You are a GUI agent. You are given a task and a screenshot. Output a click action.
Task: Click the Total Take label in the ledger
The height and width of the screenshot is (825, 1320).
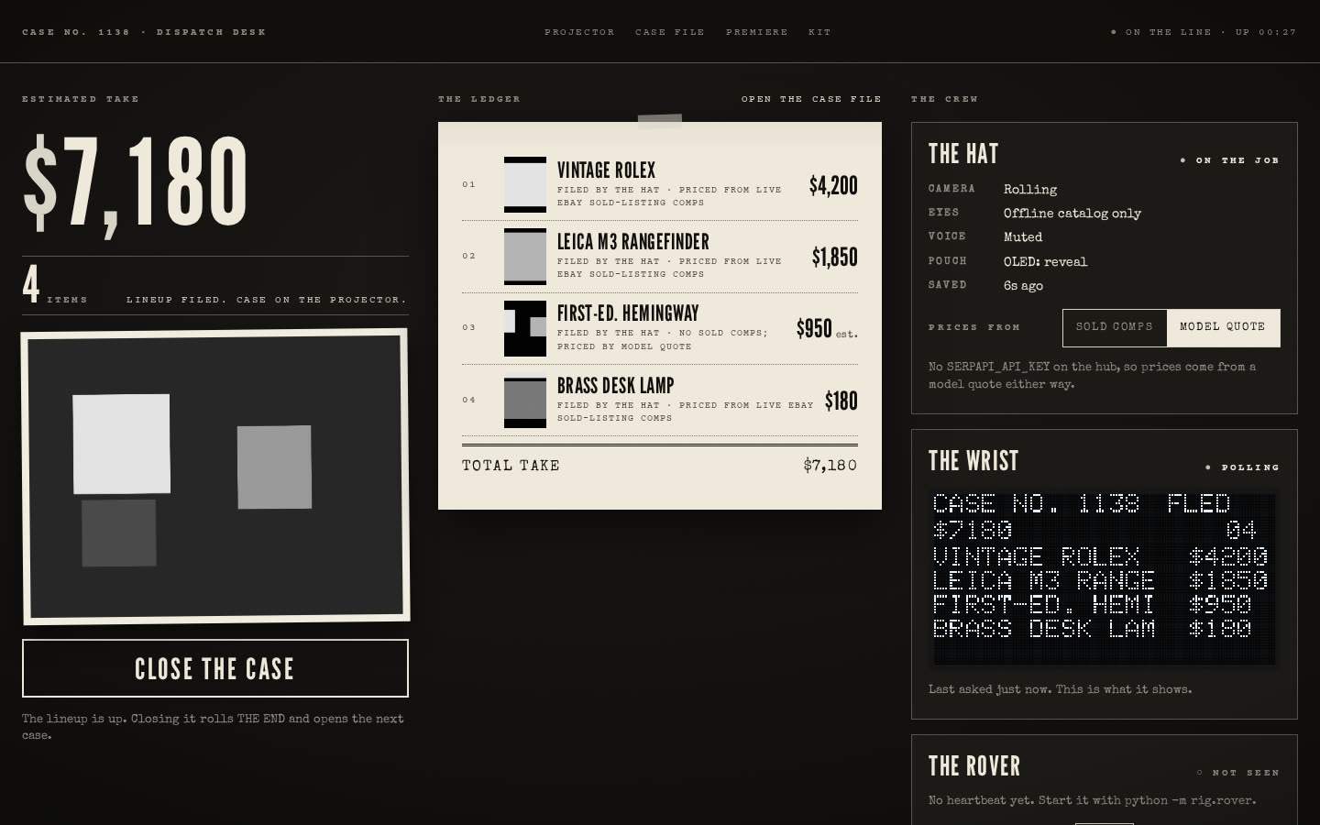click(x=511, y=466)
